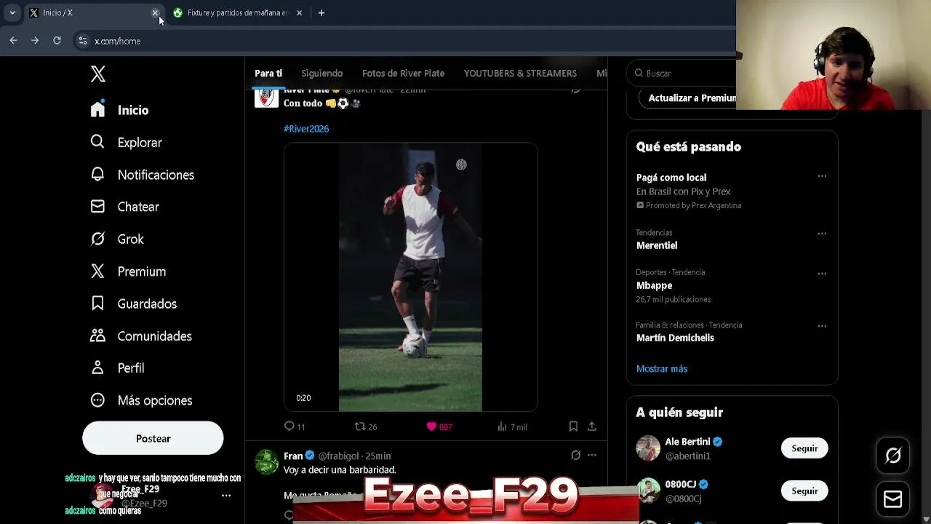The width and height of the screenshot is (931, 524).
Task: Open Explorar search icon in sidebar
Action: [97, 142]
